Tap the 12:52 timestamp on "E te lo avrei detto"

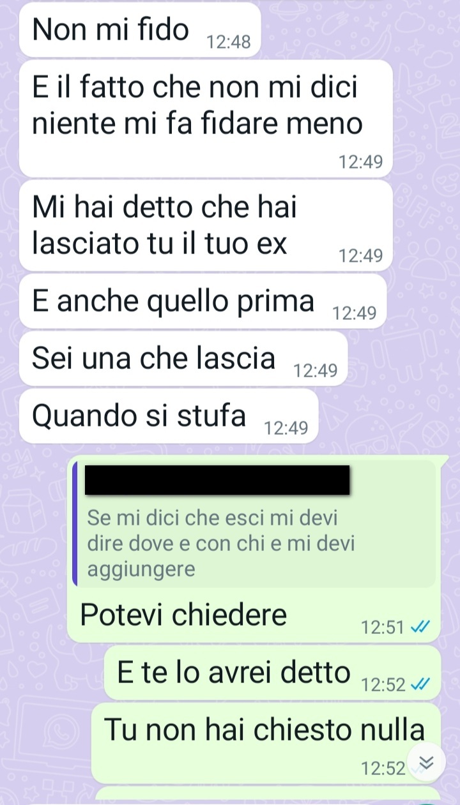383,686
